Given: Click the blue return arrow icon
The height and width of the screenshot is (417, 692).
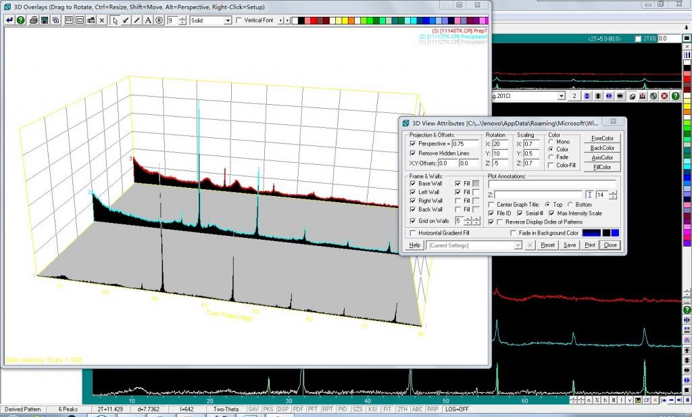Looking at the screenshot, I should pos(9,20).
